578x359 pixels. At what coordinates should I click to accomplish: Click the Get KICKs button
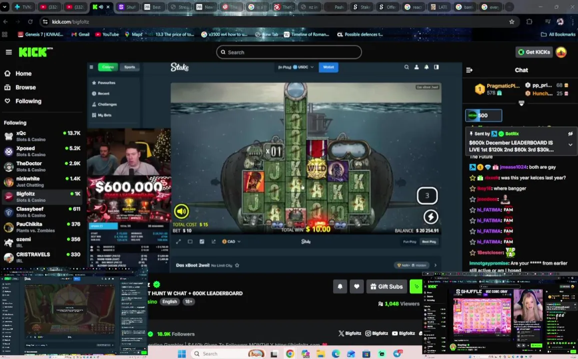pyautogui.click(x=534, y=52)
